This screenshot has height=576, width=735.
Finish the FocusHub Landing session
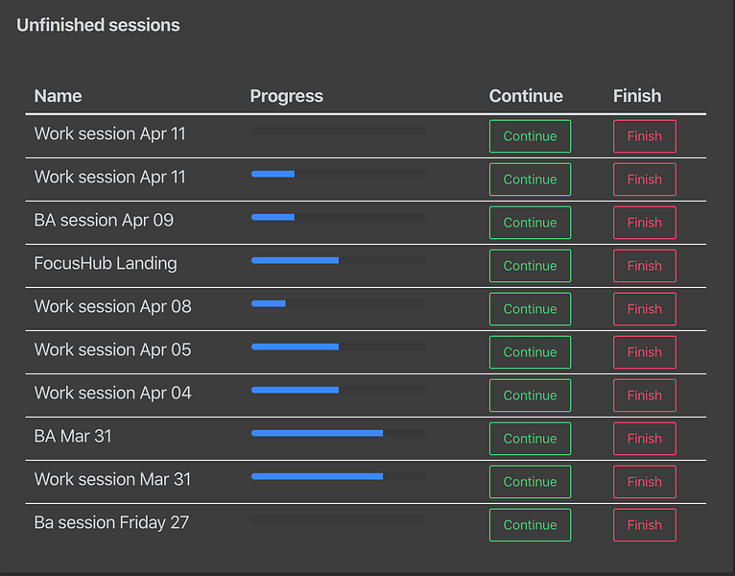coord(645,266)
